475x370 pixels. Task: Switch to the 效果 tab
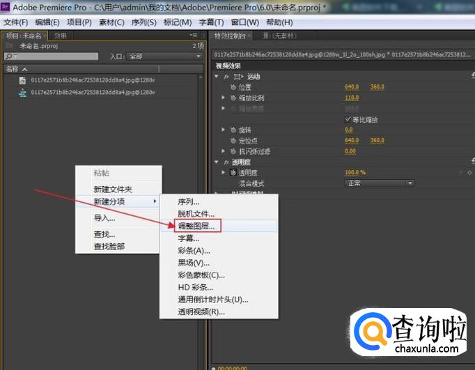pyautogui.click(x=61, y=36)
